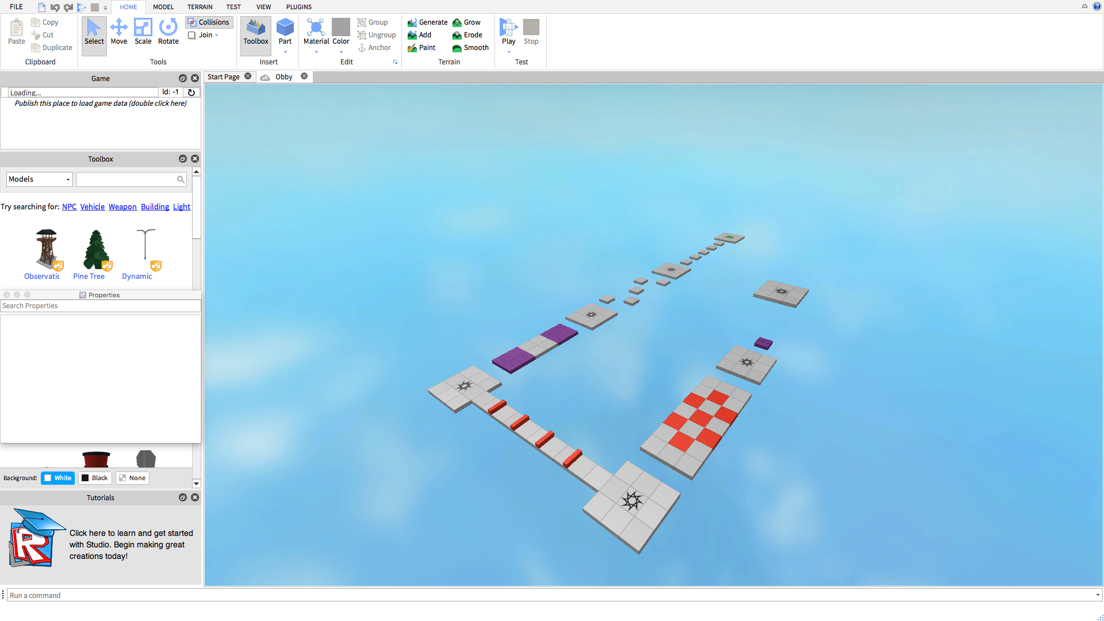Select the Scale tool

[x=143, y=32]
